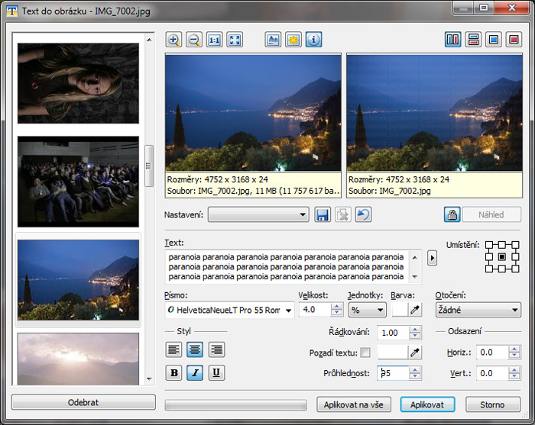535x425 pixels.
Task: Open the image information icon
Action: tap(313, 40)
